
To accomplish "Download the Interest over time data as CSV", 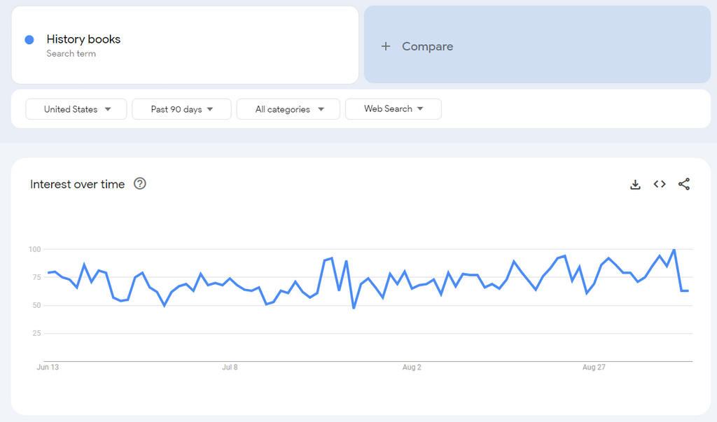I will [635, 184].
